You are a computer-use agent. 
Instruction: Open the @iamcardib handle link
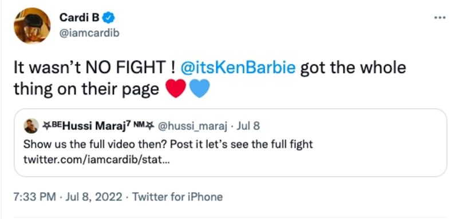point(89,33)
